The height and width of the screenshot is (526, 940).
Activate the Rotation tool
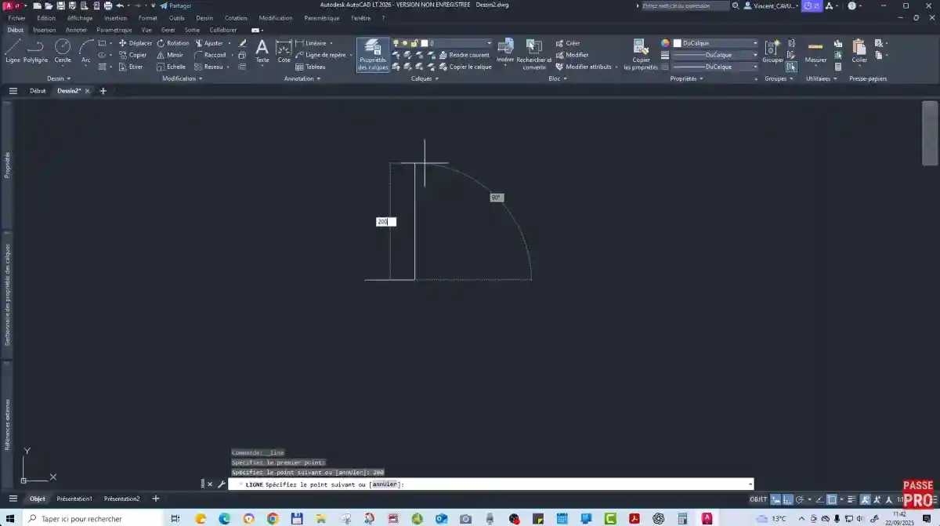point(173,43)
